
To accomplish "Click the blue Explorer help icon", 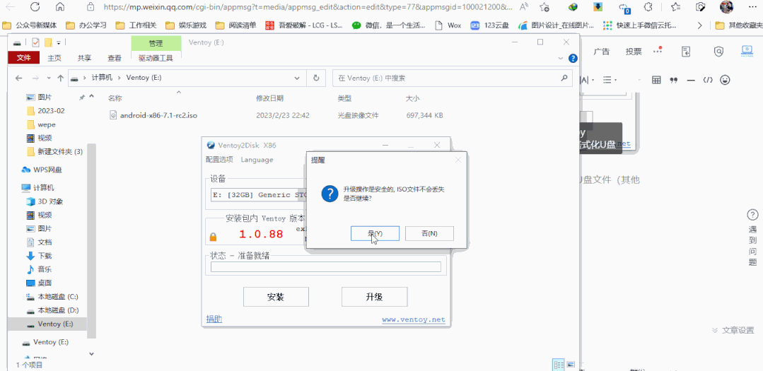I will 573,59.
